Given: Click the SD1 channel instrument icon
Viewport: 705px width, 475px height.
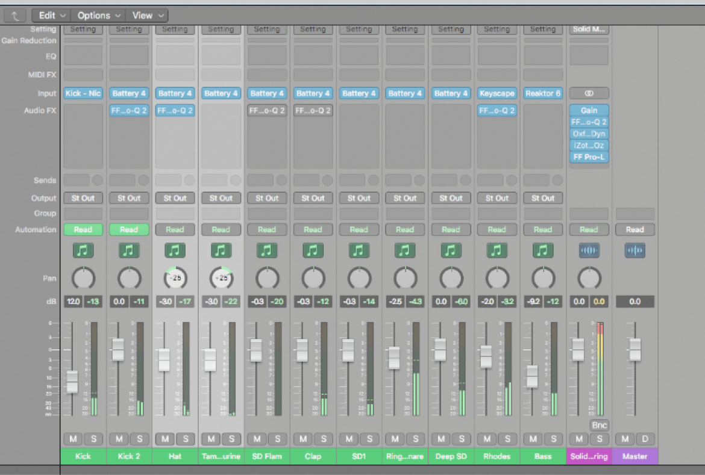Looking at the screenshot, I should click(x=359, y=250).
